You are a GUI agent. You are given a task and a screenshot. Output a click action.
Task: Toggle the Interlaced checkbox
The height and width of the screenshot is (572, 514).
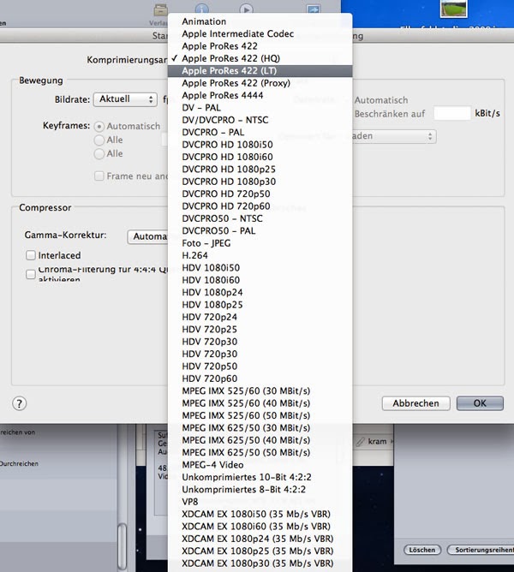click(31, 255)
